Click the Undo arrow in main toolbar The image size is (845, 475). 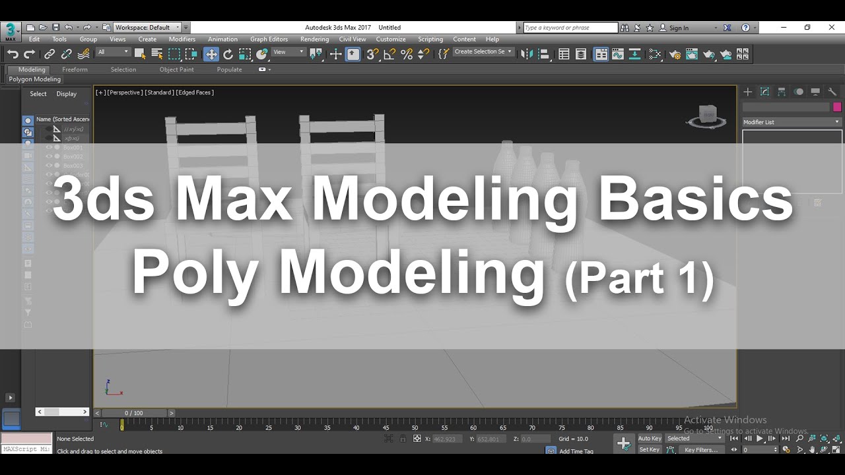point(13,54)
